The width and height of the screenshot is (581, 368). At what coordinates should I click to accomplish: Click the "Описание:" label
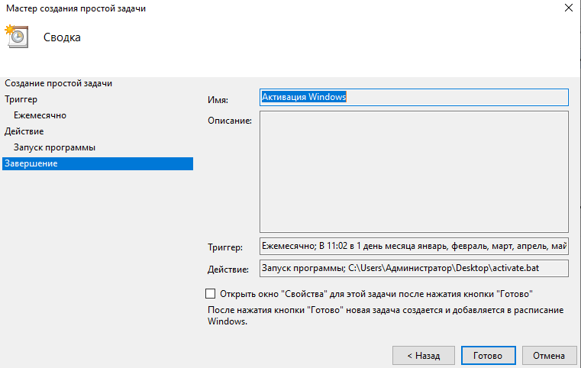[230, 121]
